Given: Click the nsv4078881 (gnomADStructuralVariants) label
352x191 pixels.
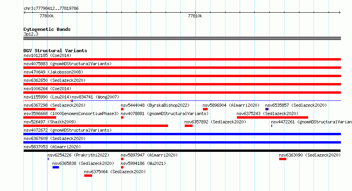Looking at the screenshot, I should (x=165, y=113).
